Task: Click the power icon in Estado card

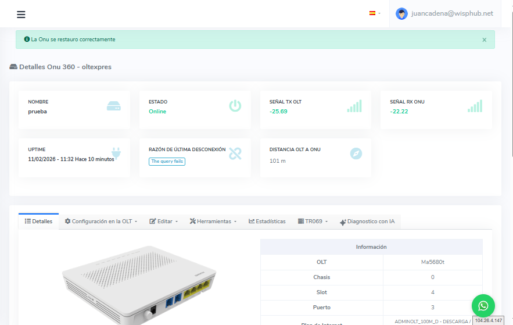Action: click(235, 106)
